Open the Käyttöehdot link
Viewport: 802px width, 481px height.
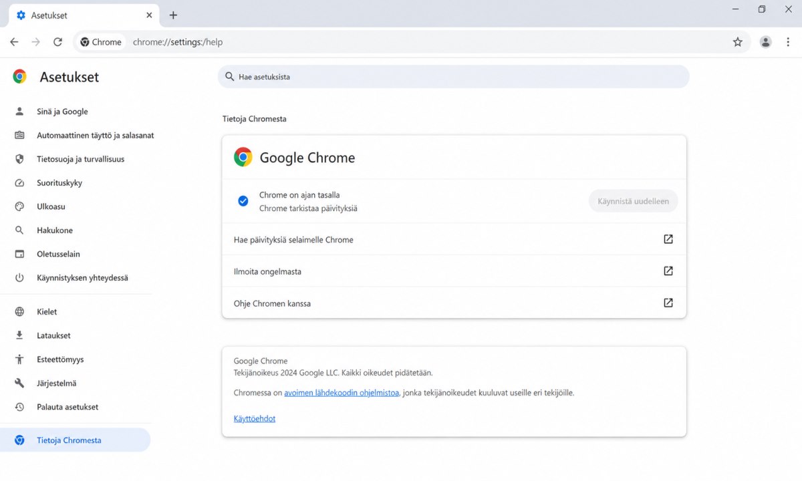click(255, 419)
